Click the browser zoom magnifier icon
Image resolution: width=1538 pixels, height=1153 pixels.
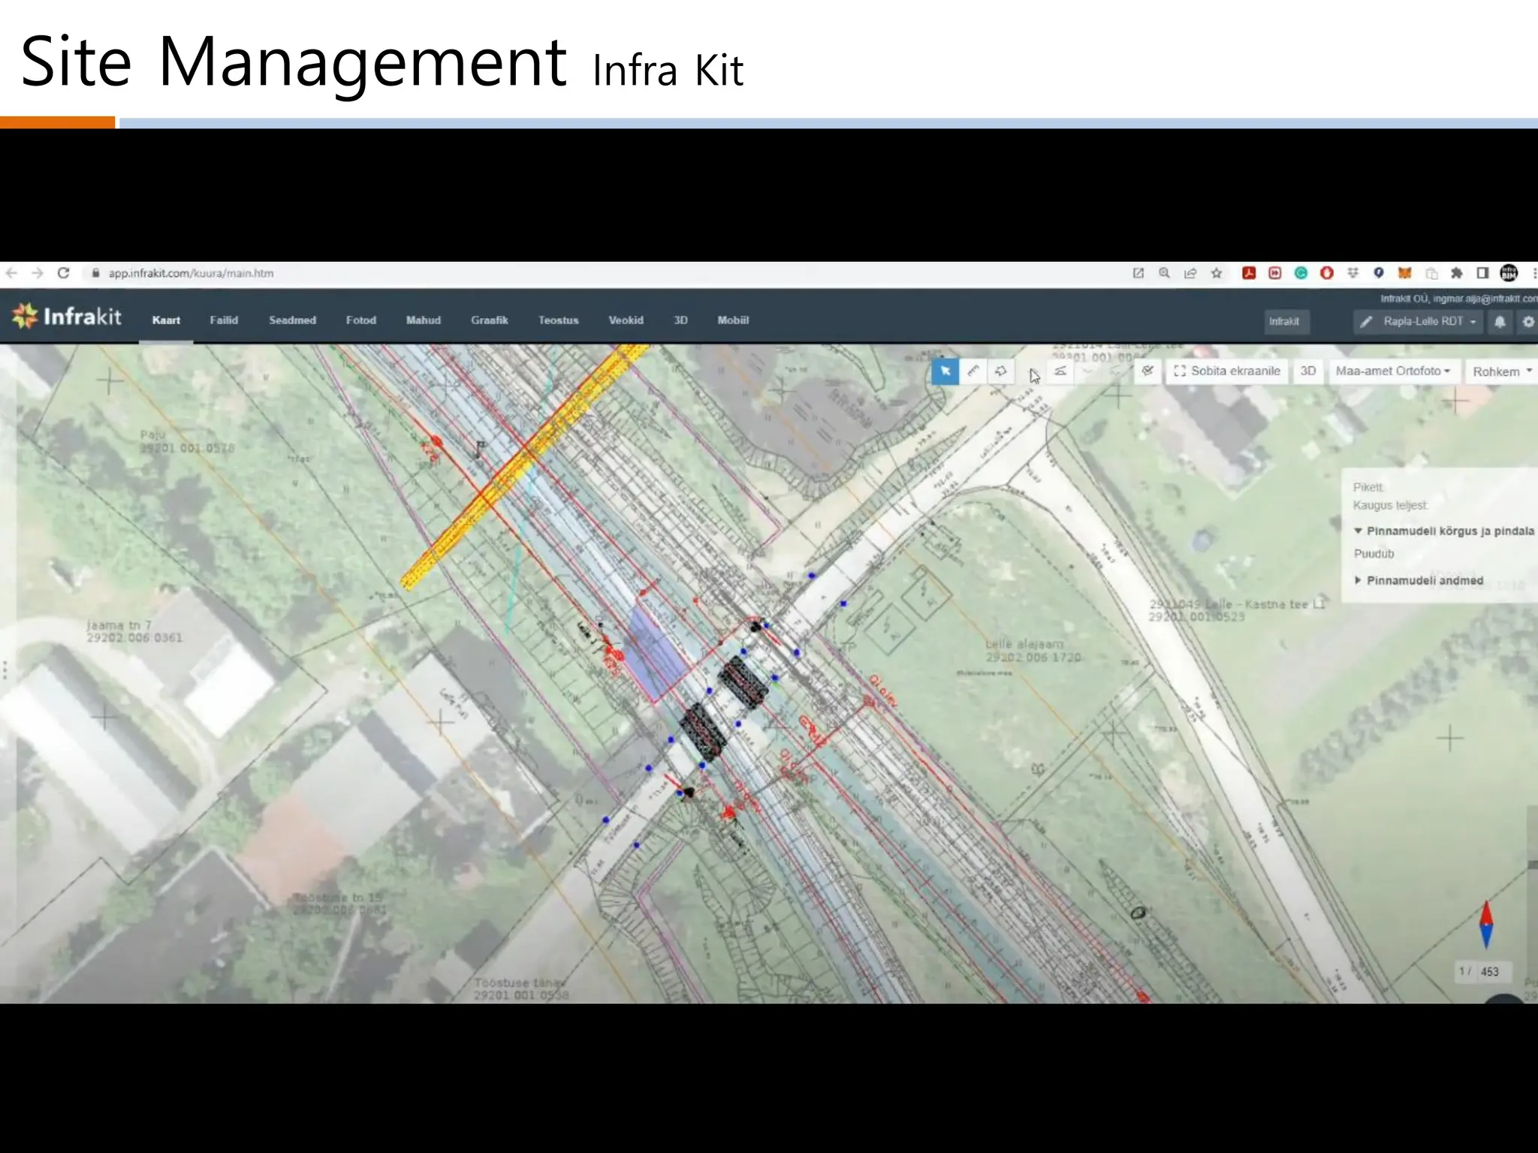pos(1164,273)
